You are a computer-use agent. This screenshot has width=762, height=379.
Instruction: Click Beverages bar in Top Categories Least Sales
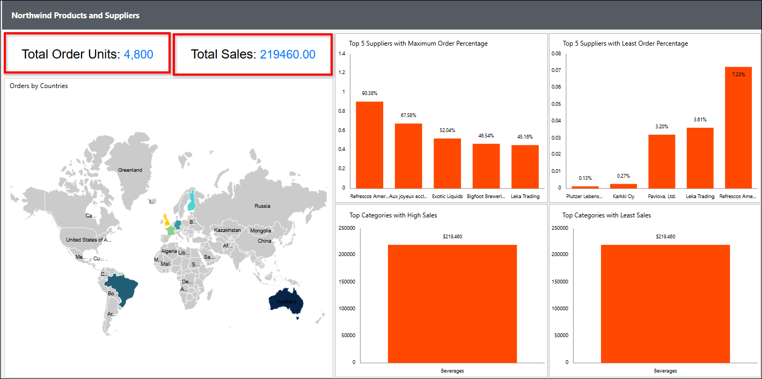pos(665,304)
